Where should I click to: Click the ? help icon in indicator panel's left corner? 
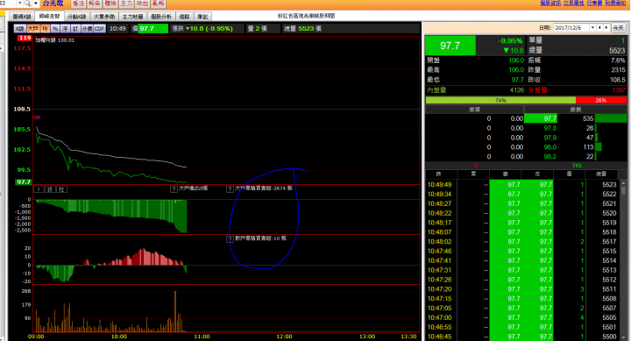39,189
